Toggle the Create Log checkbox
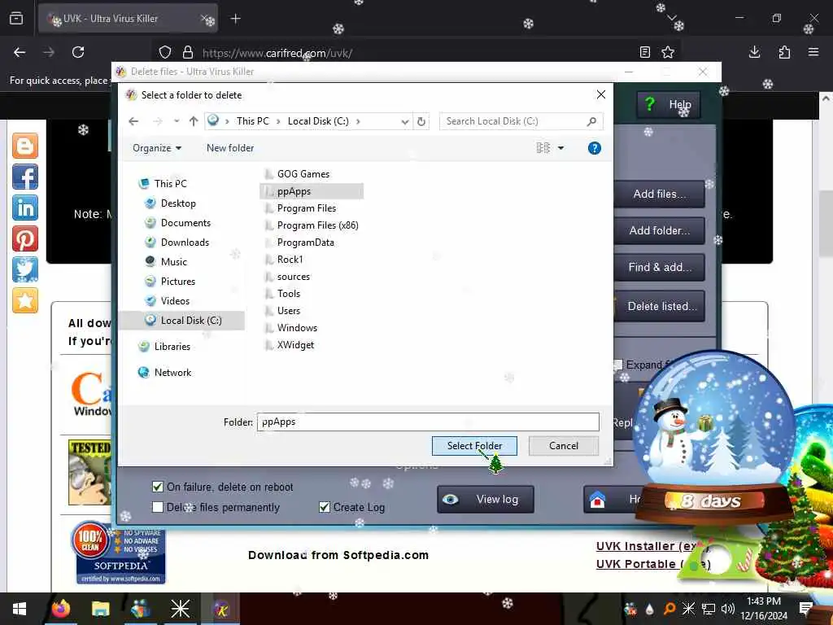 pos(324,507)
